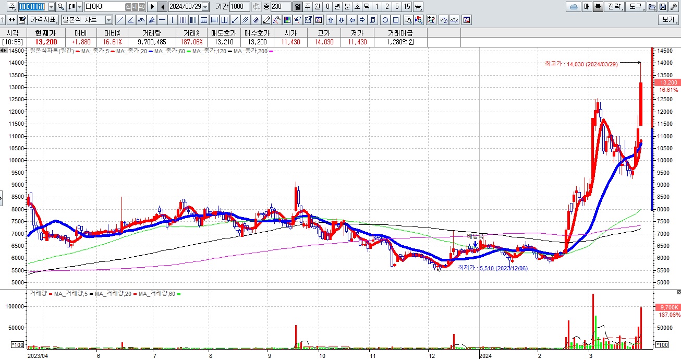Select the fan line drawing tool
The image size is (681, 359).
(152, 20)
